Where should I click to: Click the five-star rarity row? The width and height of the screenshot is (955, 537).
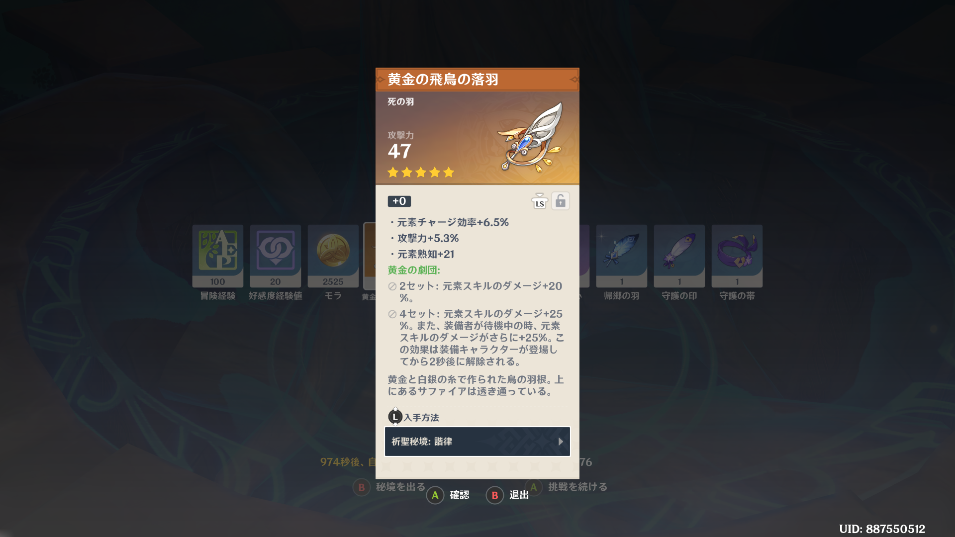coord(421,173)
